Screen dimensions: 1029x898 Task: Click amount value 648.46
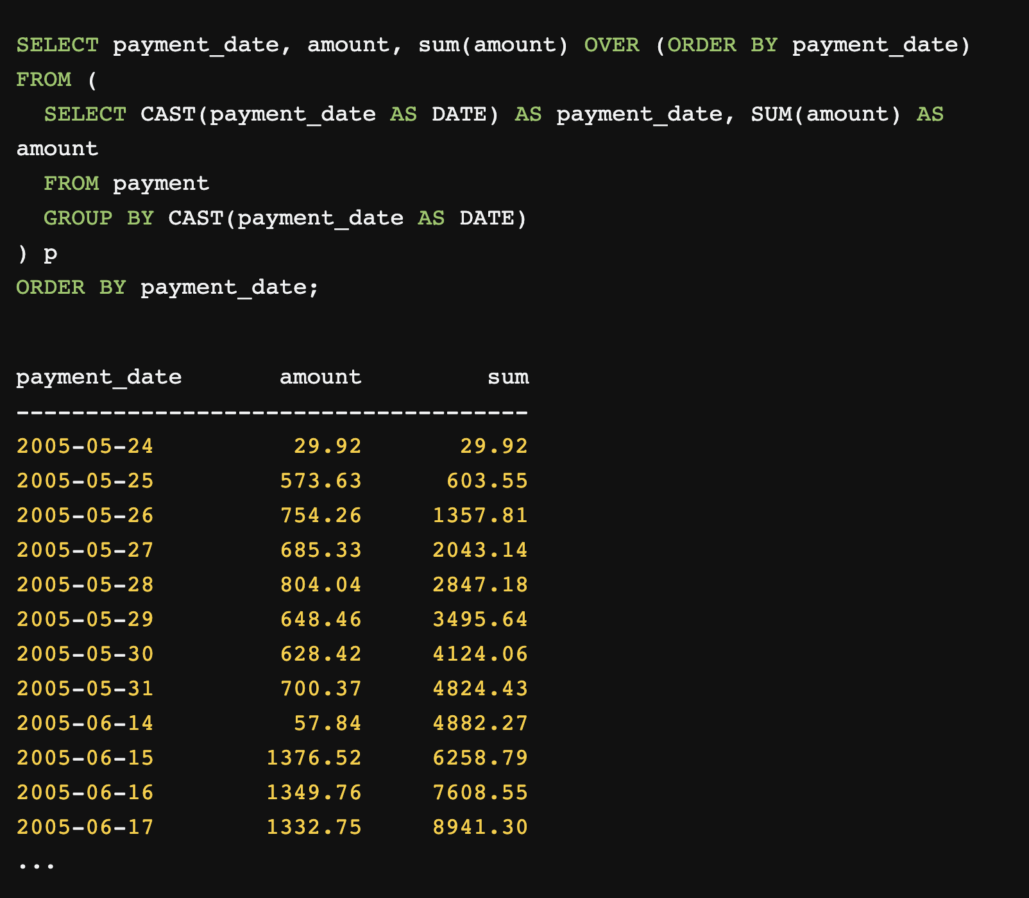click(x=321, y=619)
